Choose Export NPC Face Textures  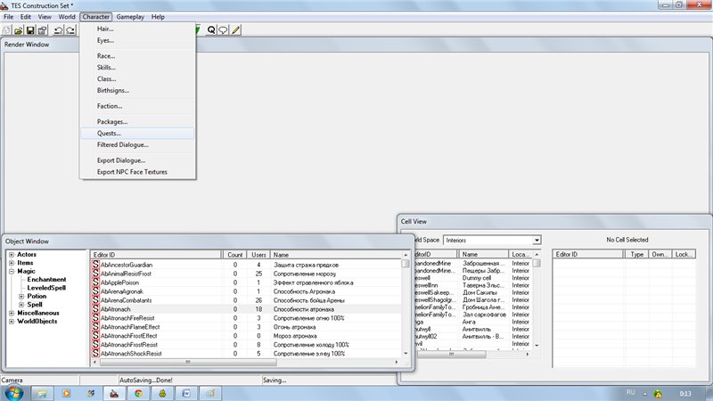pyautogui.click(x=137, y=172)
